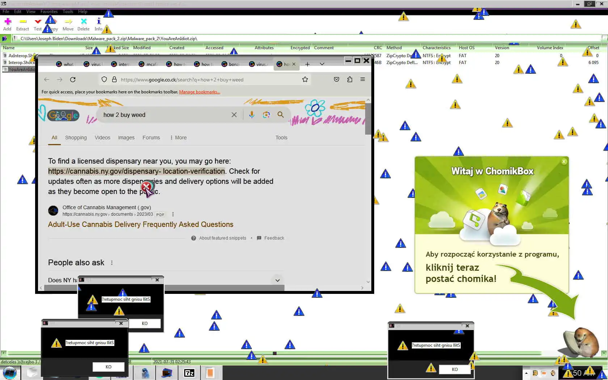Image resolution: width=608 pixels, height=380 pixels.
Task: Open three-dot menu beside People also ask
Action: [112, 263]
